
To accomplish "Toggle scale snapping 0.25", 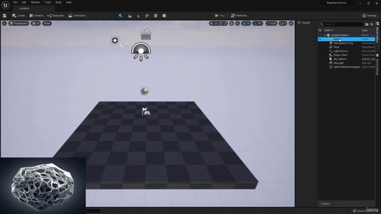I will 271,24.
